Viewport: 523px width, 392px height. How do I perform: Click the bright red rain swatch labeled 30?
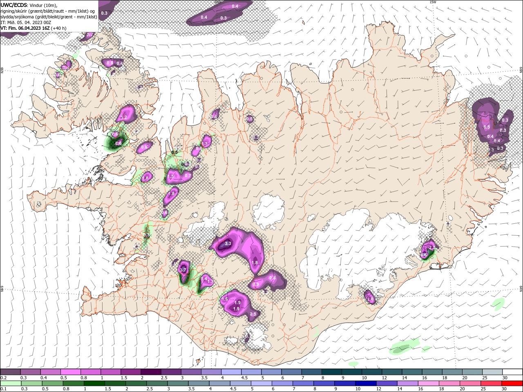pyautogui.click(x=512, y=383)
